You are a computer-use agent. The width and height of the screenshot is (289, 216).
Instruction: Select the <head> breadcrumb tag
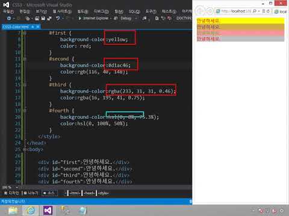[89, 193]
